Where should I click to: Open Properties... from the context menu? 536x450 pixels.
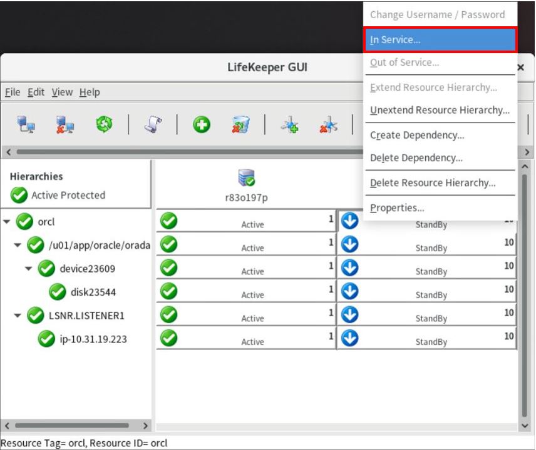(440, 207)
